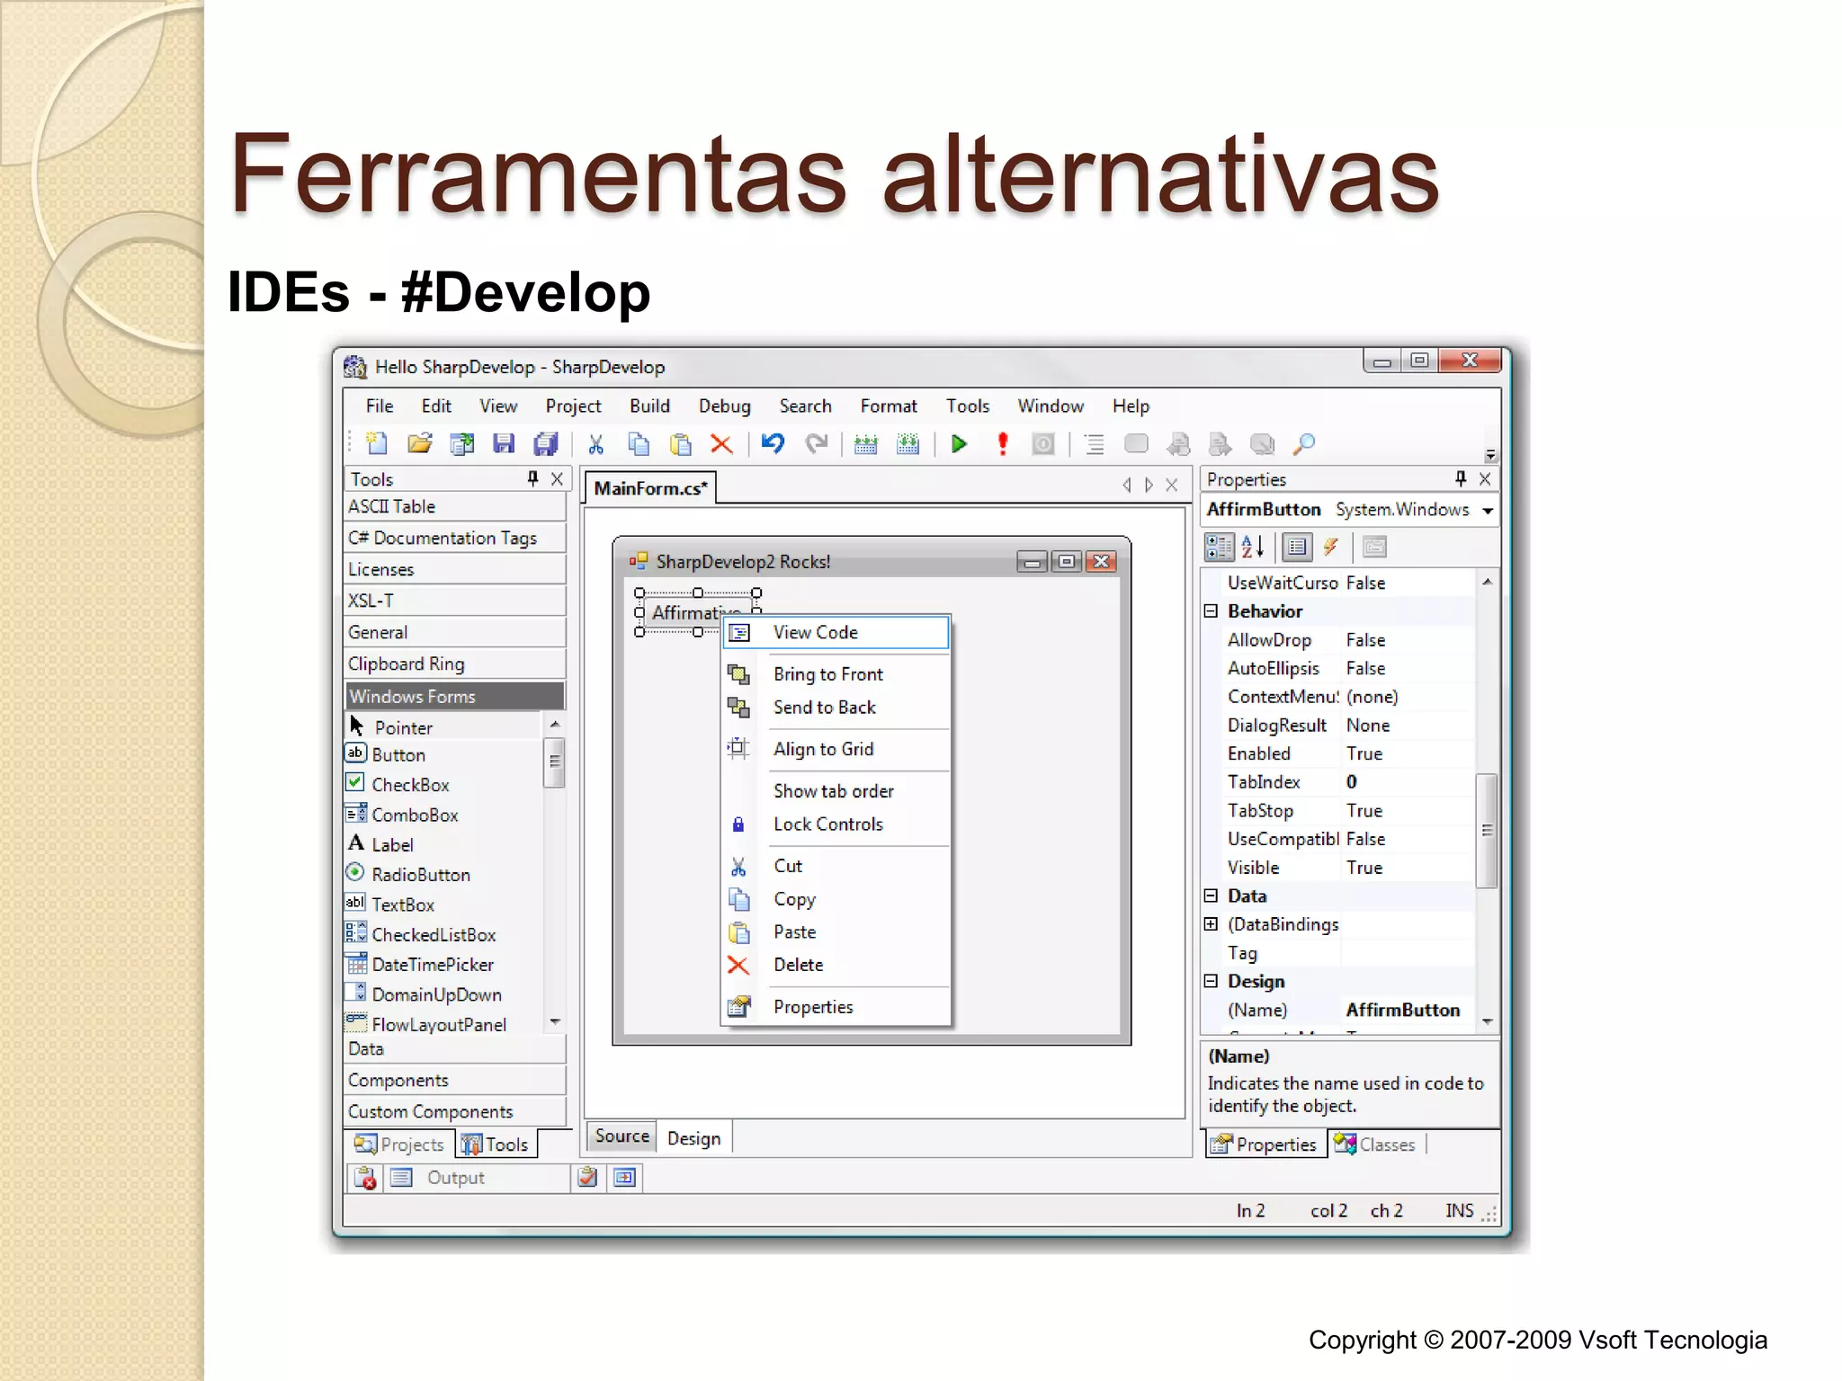Click the toolbox list scrollbar thumb
The image size is (1842, 1381).
554,762
